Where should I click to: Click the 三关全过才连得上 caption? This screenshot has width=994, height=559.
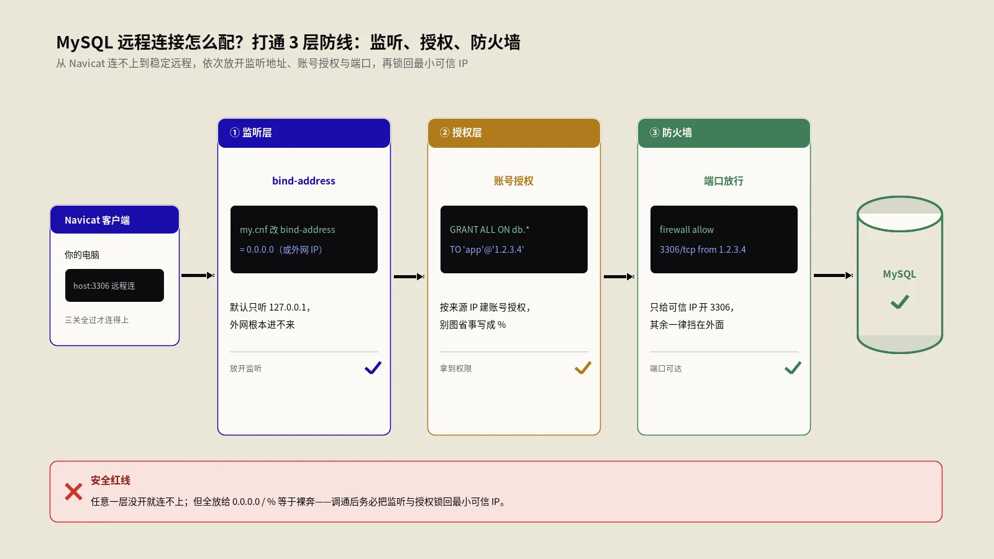97,320
